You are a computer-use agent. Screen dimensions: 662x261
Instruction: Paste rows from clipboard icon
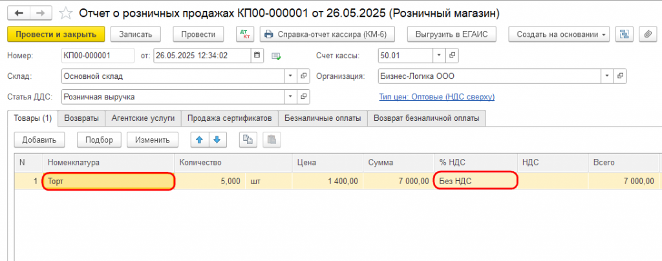point(272,140)
